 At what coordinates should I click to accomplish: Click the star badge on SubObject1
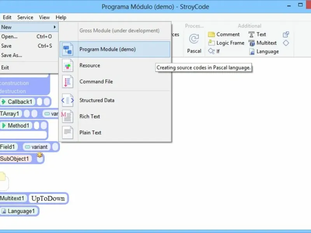[x=40, y=155]
